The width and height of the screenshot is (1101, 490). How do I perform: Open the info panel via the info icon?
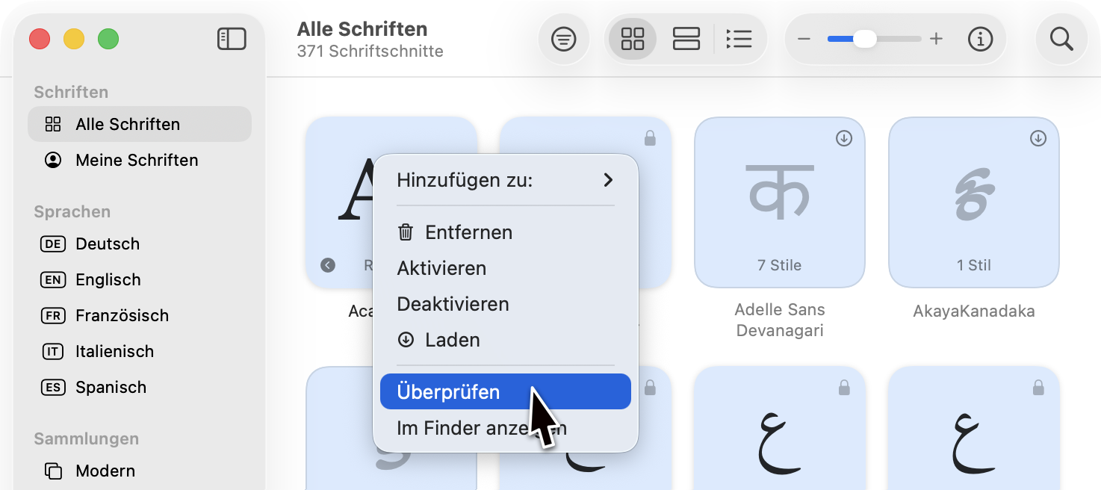(980, 39)
